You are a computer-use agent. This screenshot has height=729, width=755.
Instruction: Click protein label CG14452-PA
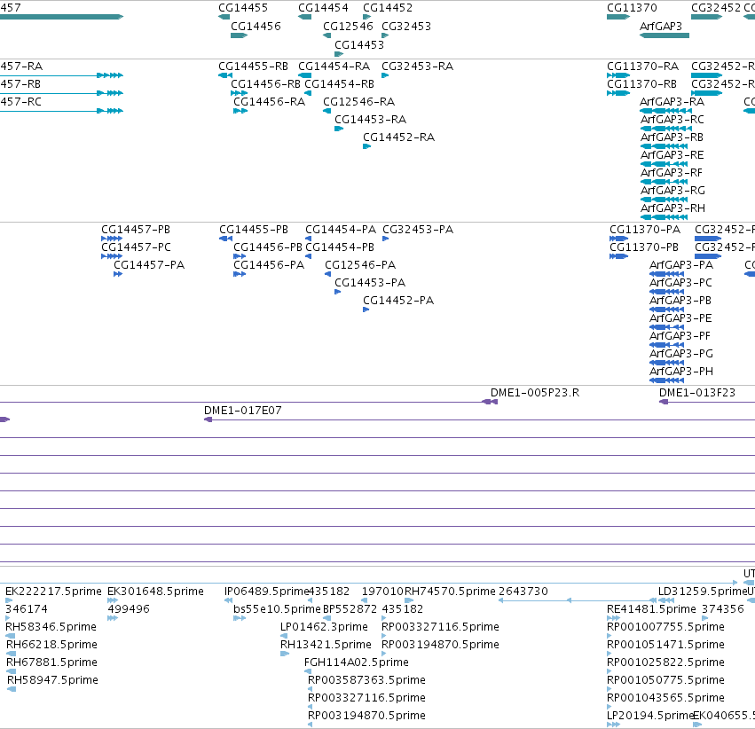398,301
